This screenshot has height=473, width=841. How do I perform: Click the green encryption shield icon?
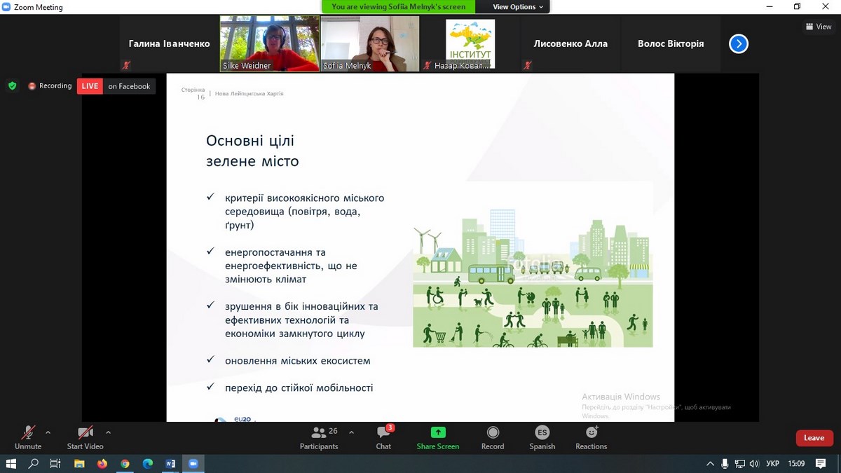tap(12, 85)
